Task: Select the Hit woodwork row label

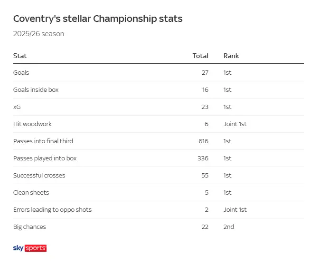Action: coord(32,124)
